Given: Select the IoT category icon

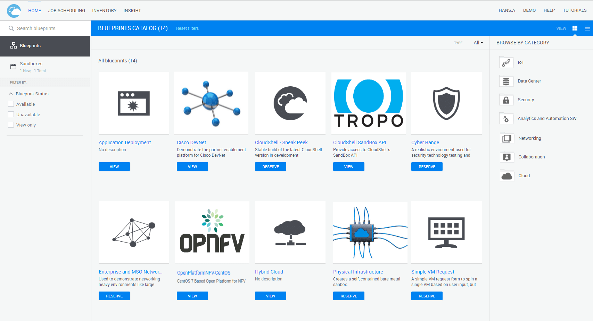Looking at the screenshot, I should point(506,62).
